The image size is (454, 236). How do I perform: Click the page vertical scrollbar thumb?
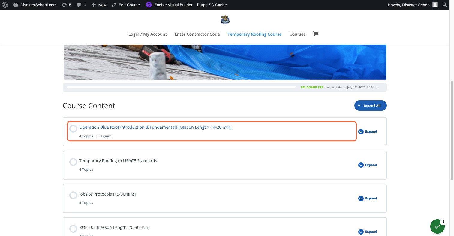452,130
